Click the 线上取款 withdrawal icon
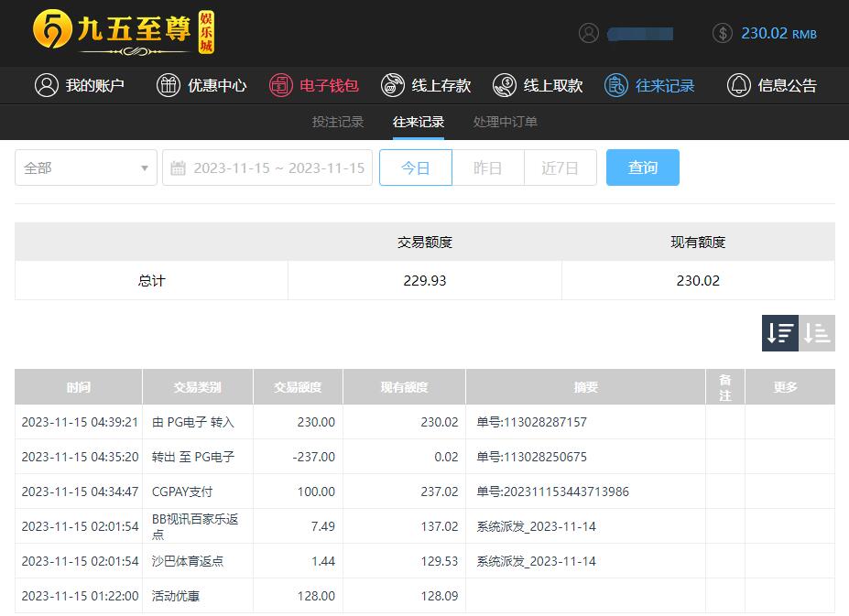 (505, 85)
